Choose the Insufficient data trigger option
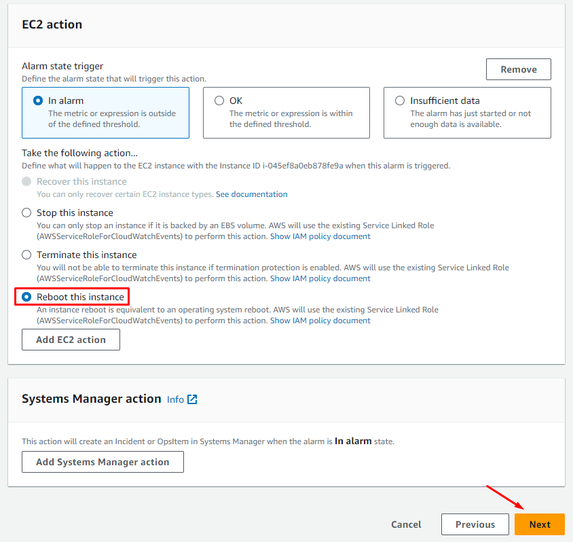Viewport: 573px width, 542px height. [x=400, y=101]
